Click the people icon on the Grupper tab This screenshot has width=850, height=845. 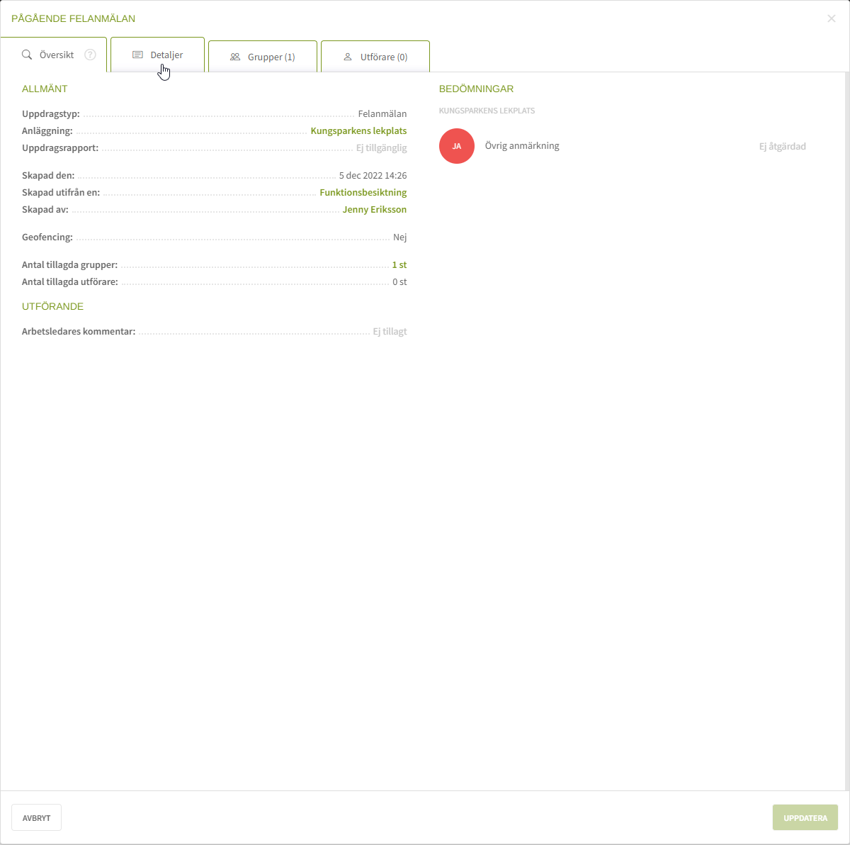click(235, 57)
